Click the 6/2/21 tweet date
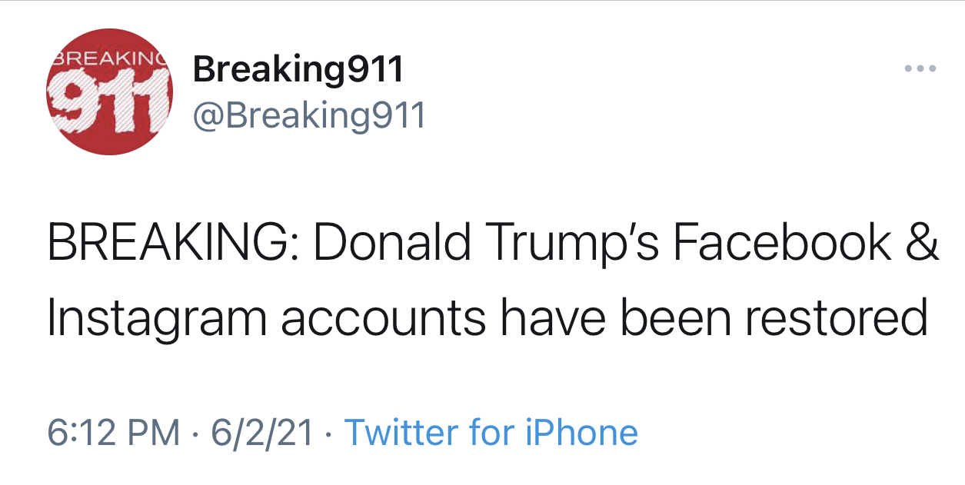This screenshot has width=965, height=485. pos(261,433)
